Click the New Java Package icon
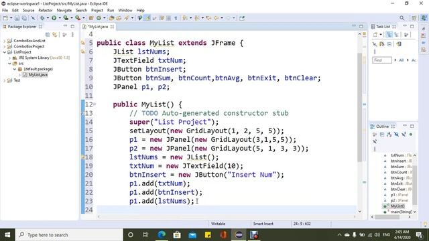 pyautogui.click(x=91, y=18)
